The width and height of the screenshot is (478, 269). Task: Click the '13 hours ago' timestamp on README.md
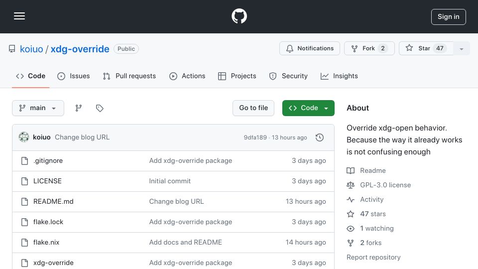[306, 202]
